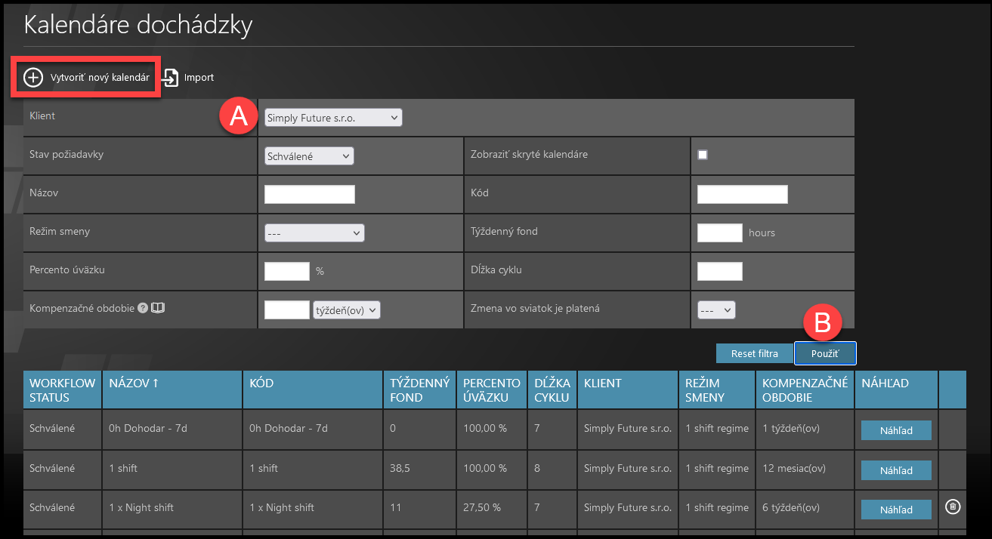Change the týždeň(ov) period unit dropdown
The height and width of the screenshot is (539, 992).
click(347, 310)
